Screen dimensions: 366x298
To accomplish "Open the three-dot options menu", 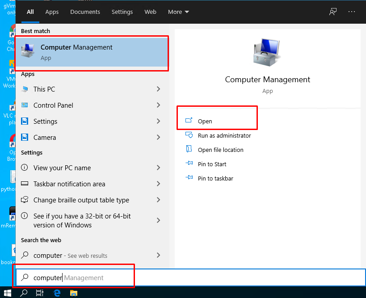I will (352, 12).
